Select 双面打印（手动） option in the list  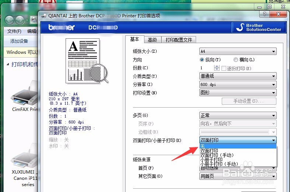click(x=238, y=155)
